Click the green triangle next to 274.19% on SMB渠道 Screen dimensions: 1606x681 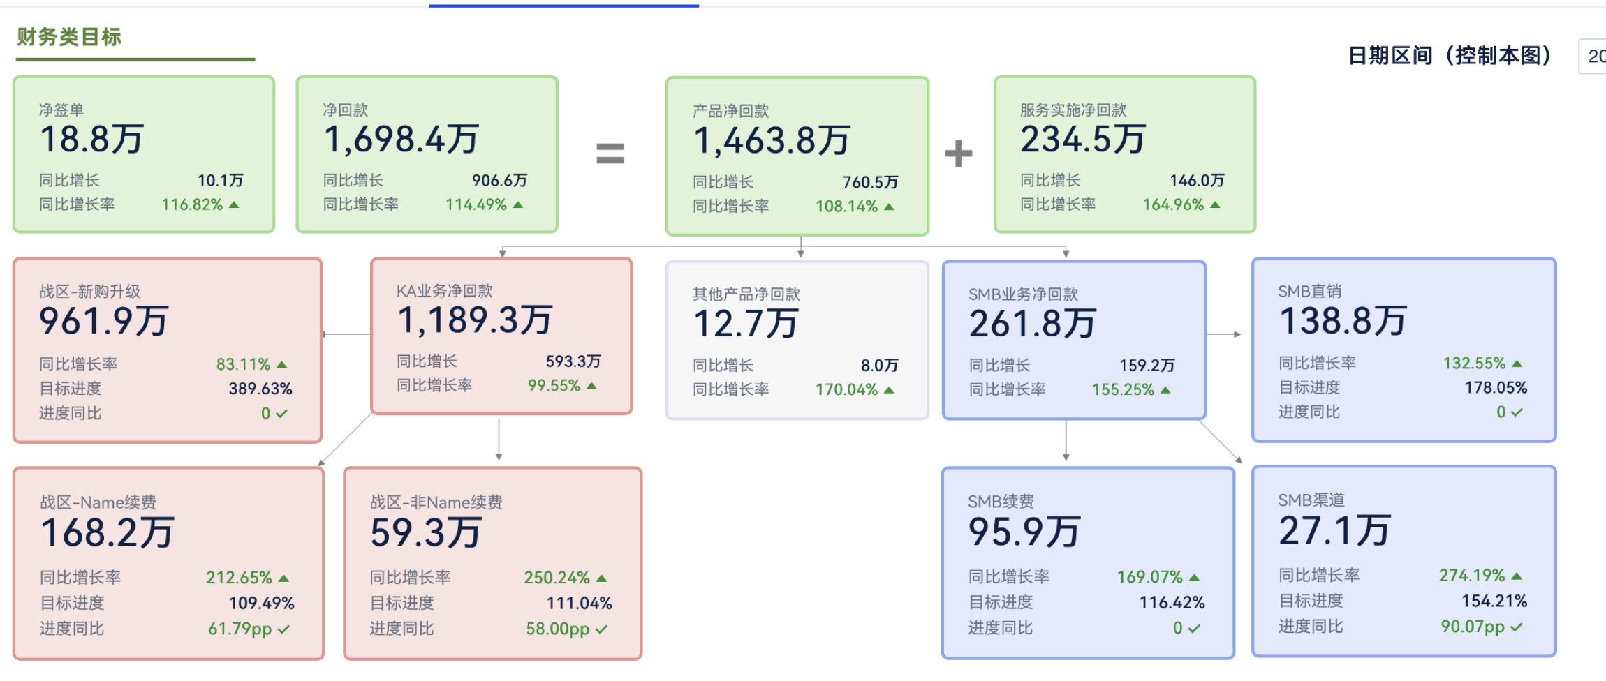1516,576
